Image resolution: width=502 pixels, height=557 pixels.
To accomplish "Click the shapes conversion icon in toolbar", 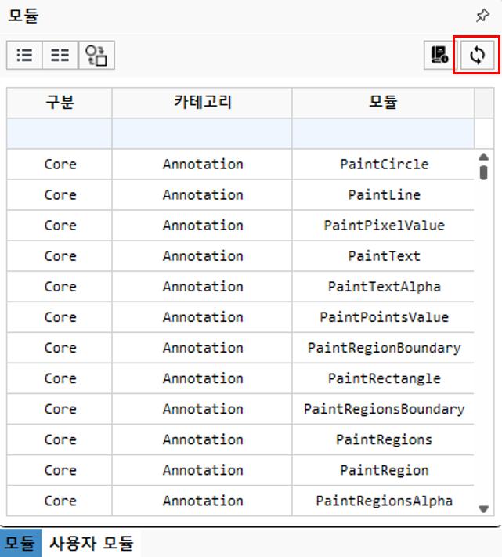I will 98,55.
